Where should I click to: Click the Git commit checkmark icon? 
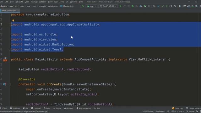pos(162,6)
